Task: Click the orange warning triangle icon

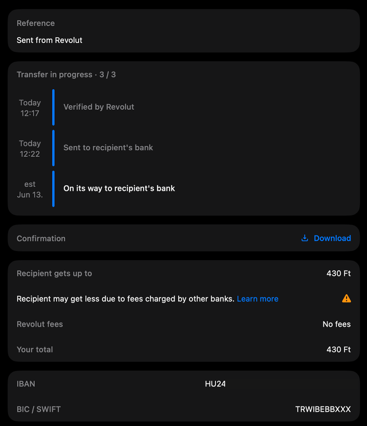Action: pyautogui.click(x=346, y=298)
